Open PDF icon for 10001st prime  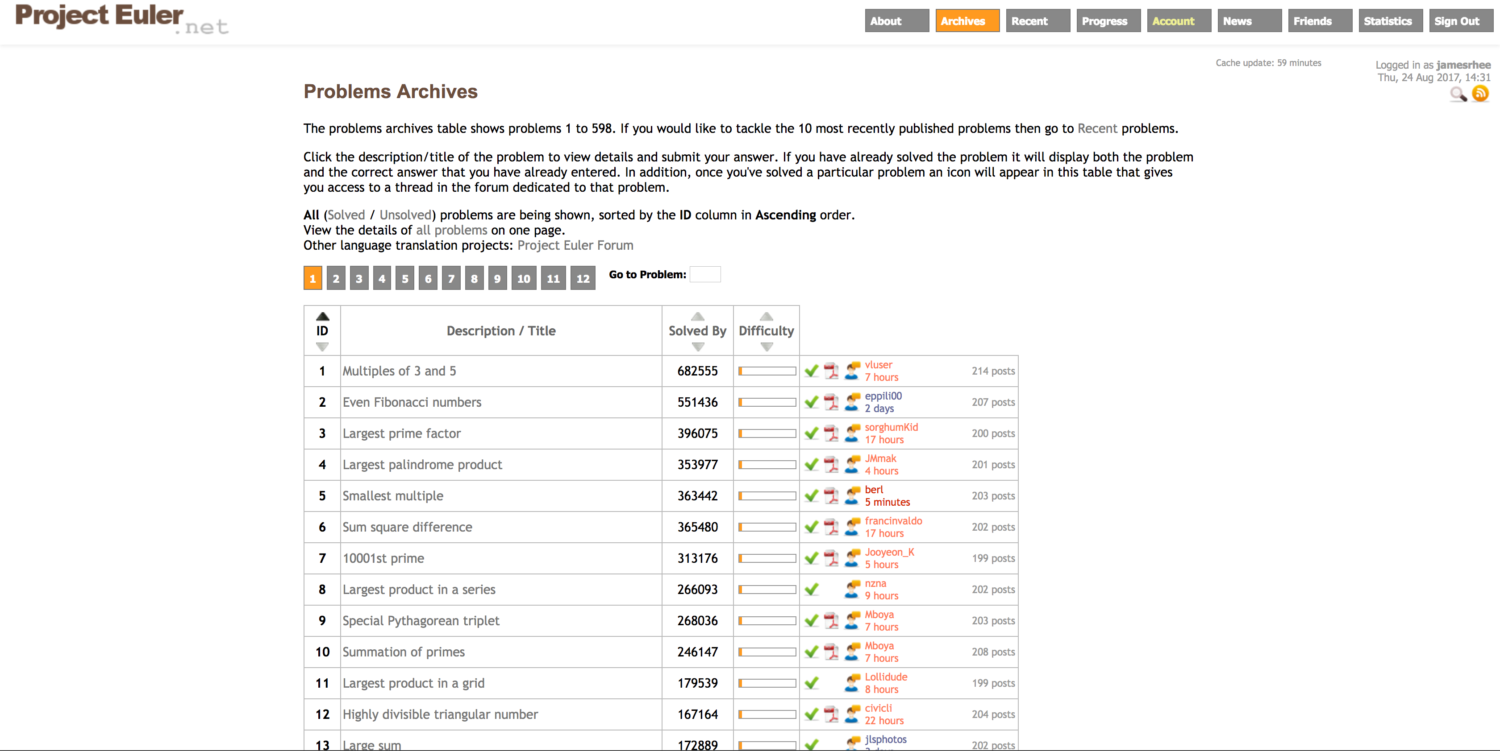832,558
